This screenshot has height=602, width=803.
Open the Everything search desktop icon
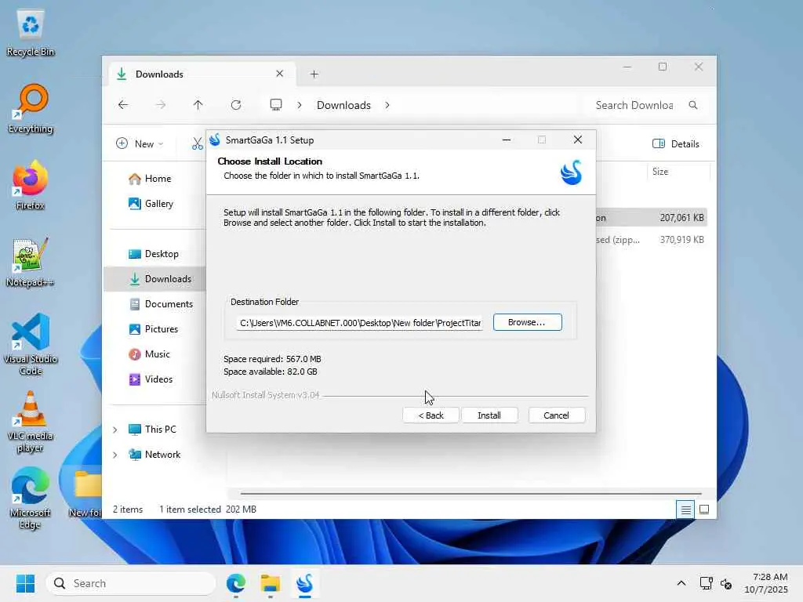click(31, 108)
